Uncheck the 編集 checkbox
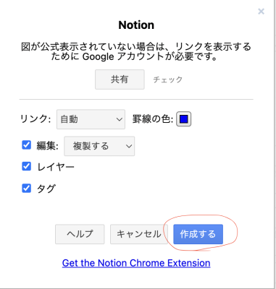The image size is (276, 289). tap(26, 145)
